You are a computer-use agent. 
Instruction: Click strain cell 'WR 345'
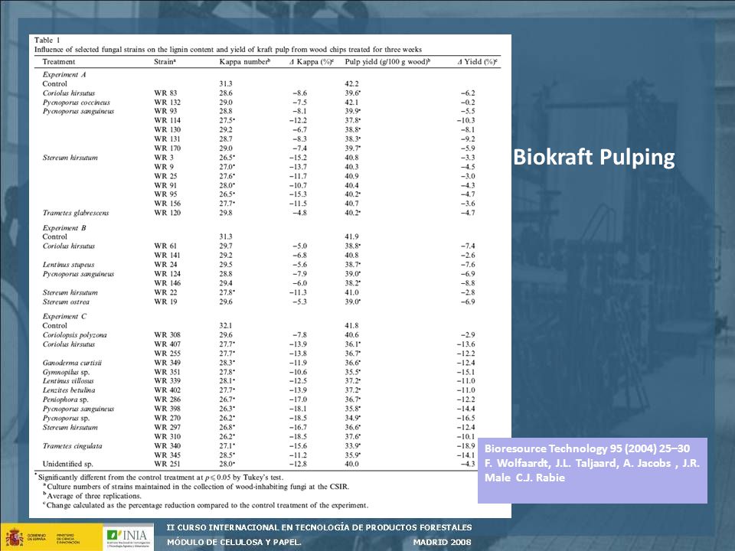tap(168, 455)
